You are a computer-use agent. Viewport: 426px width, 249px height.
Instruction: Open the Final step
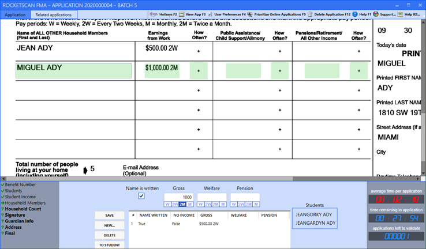coord(10,233)
